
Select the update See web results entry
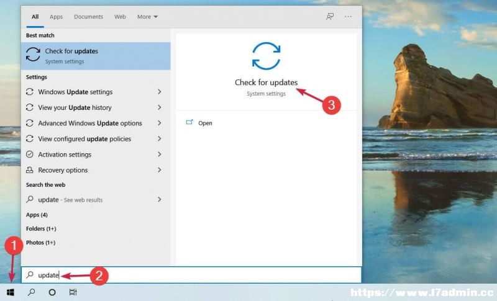pos(96,199)
